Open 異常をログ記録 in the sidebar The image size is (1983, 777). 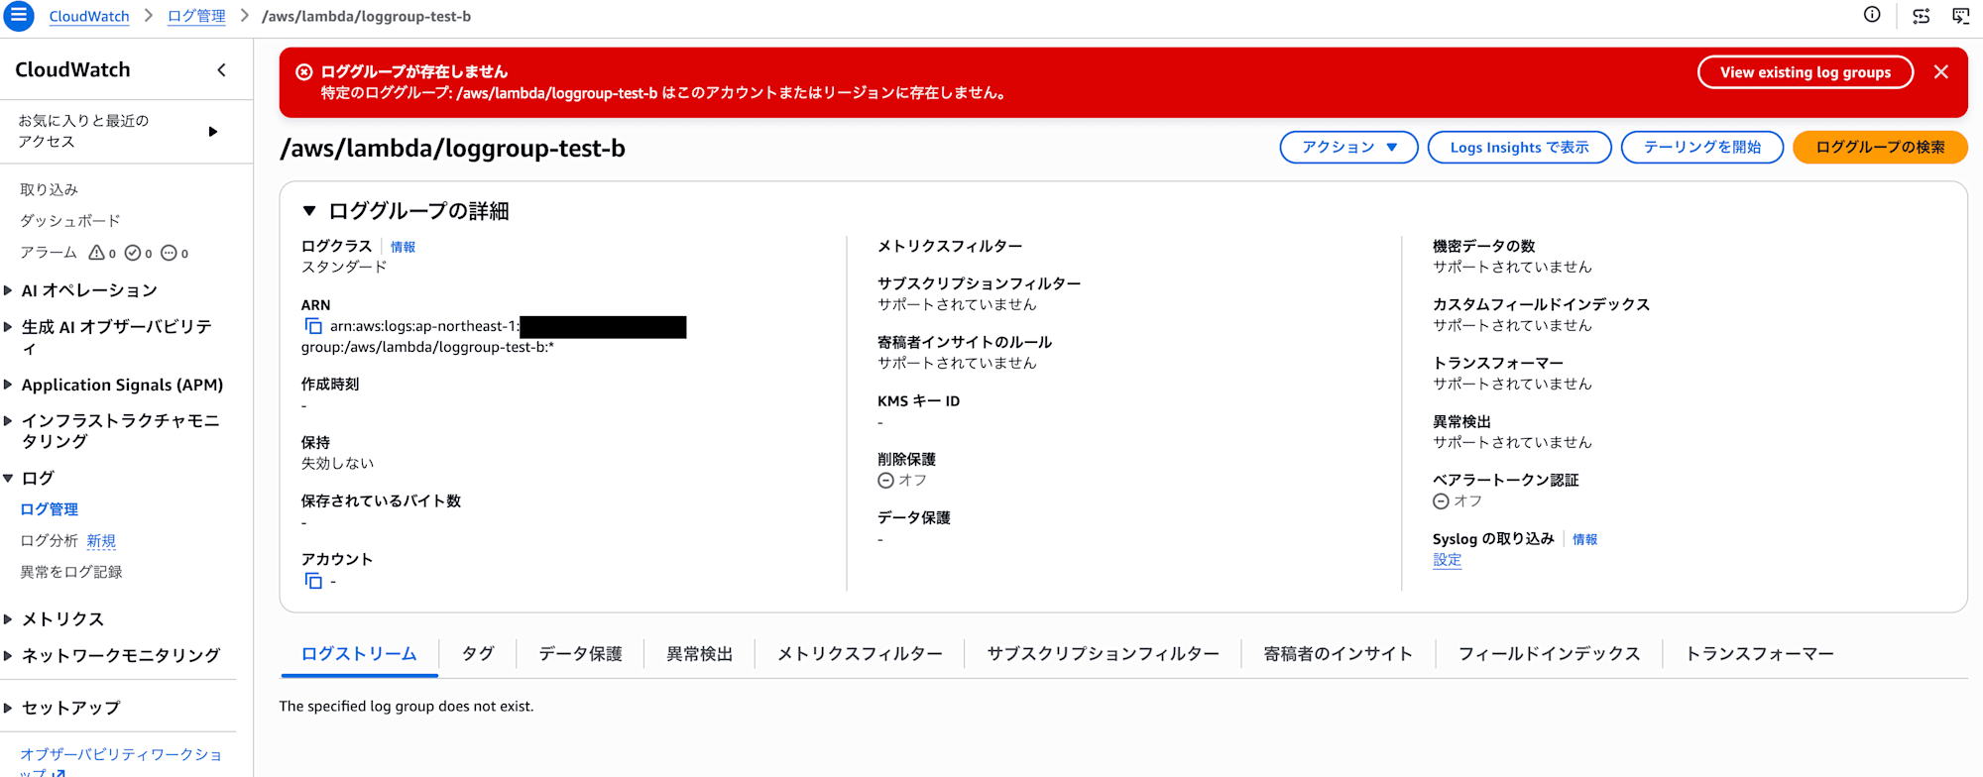click(x=71, y=572)
